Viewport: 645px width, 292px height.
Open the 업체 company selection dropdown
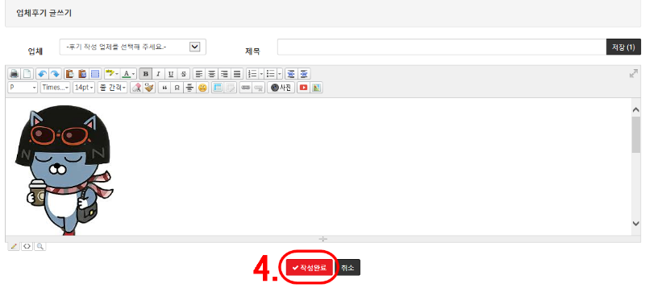pyautogui.click(x=133, y=47)
